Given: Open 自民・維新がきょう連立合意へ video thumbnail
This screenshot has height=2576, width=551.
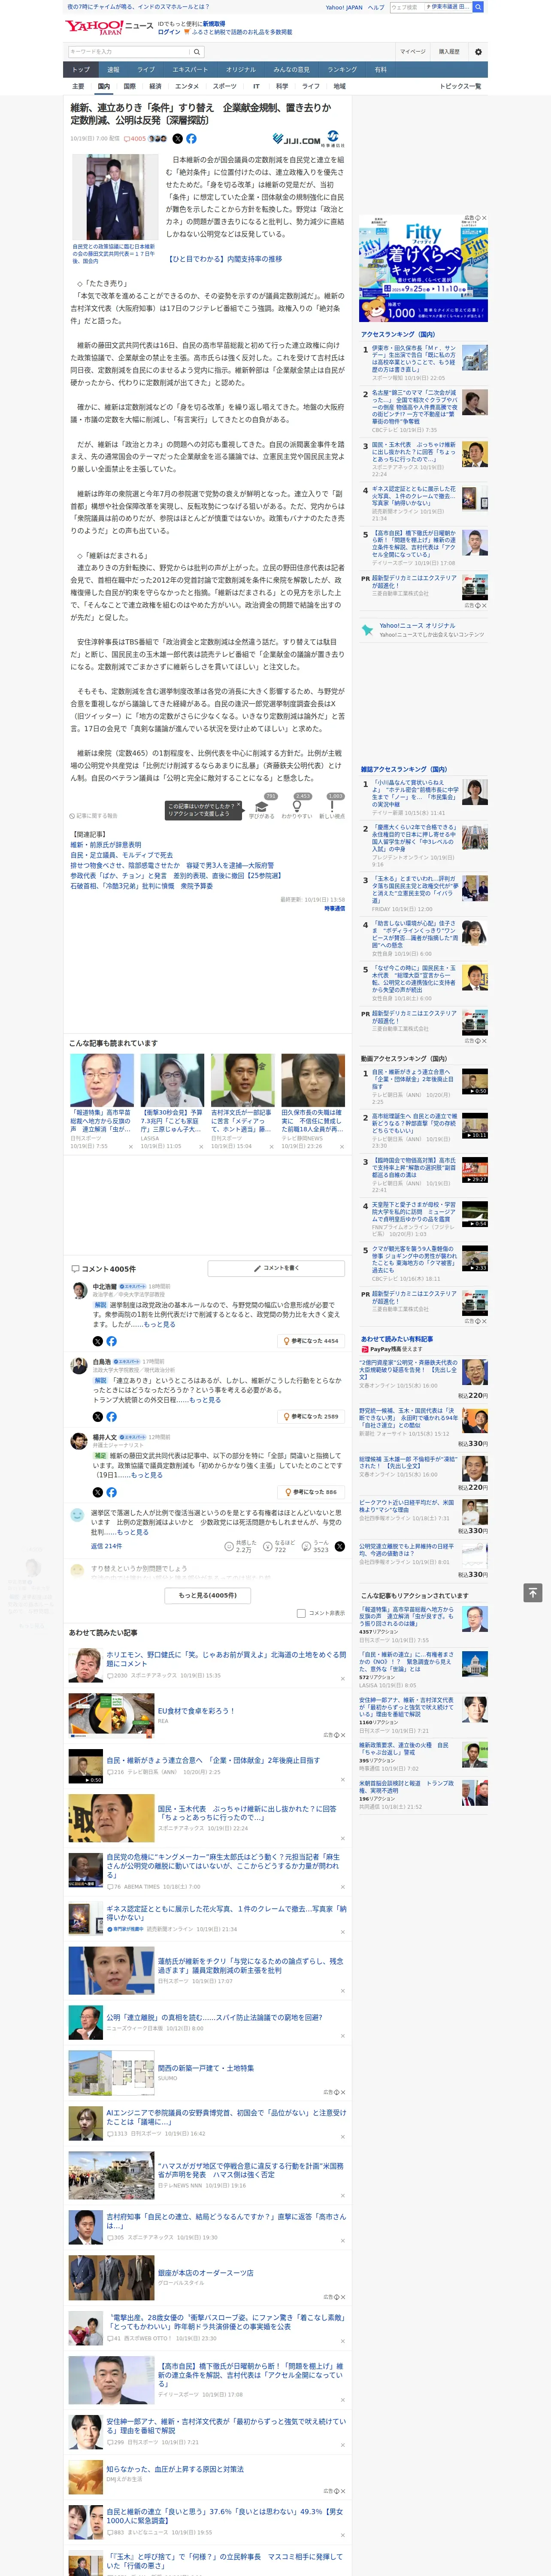Looking at the screenshot, I should click(86, 1766).
